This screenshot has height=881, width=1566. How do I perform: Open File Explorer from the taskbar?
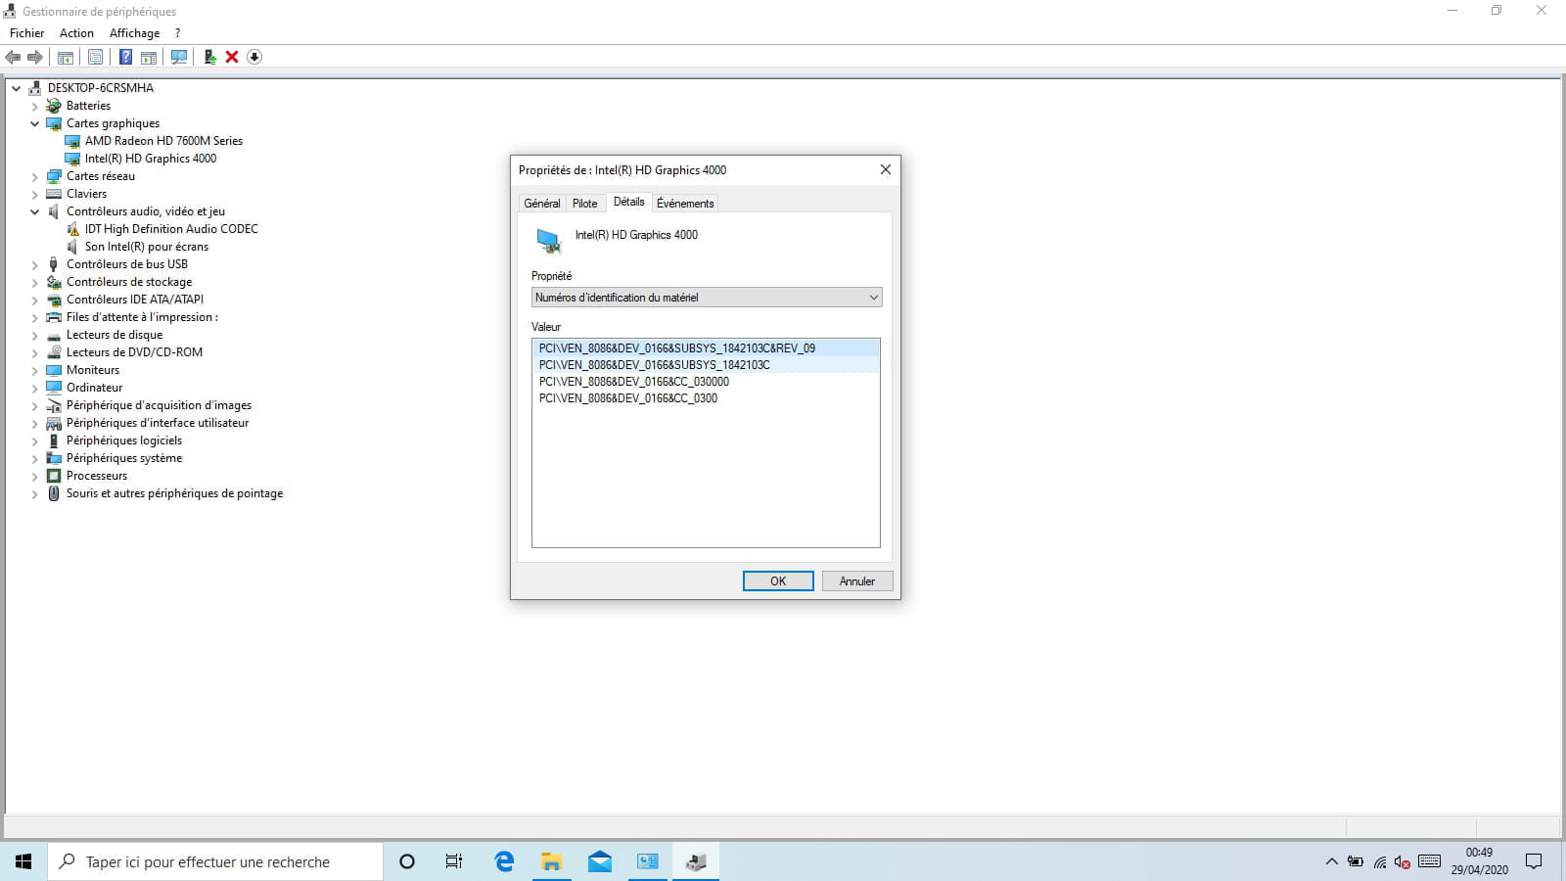click(x=552, y=861)
